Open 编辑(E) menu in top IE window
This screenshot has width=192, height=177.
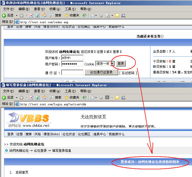[24, 9]
